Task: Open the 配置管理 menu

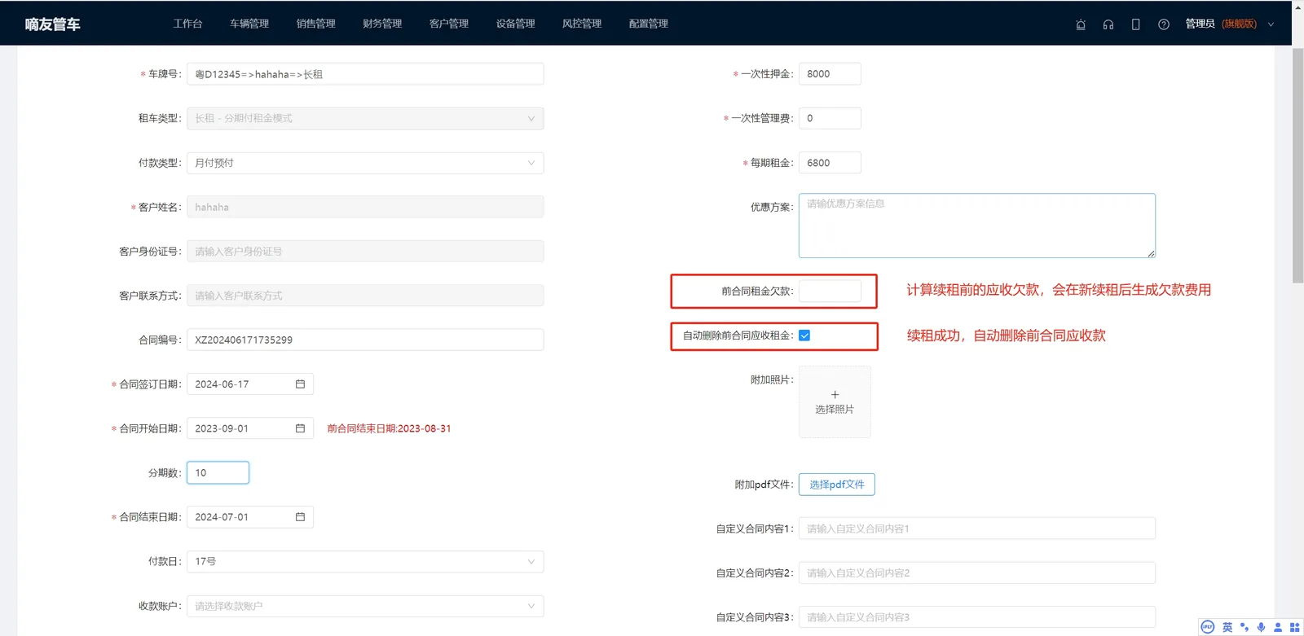Action: 649,24
